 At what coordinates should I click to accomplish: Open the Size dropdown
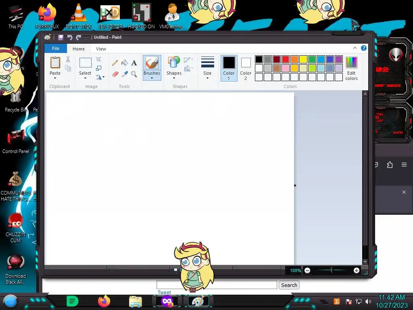click(x=208, y=67)
